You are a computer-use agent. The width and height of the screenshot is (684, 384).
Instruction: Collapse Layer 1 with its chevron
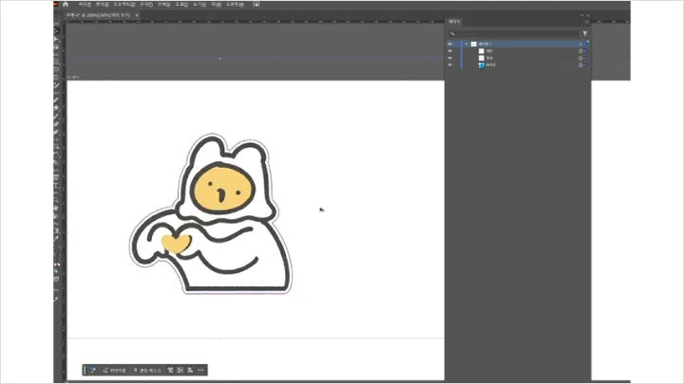[x=466, y=44]
